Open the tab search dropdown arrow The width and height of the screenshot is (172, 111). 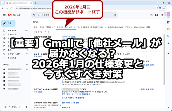[2, 3]
